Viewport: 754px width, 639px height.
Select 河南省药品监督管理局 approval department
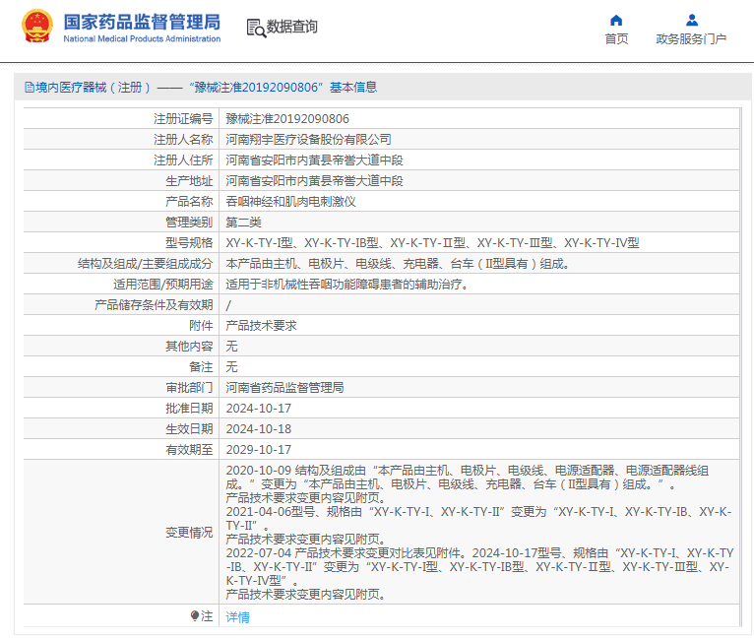[284, 388]
